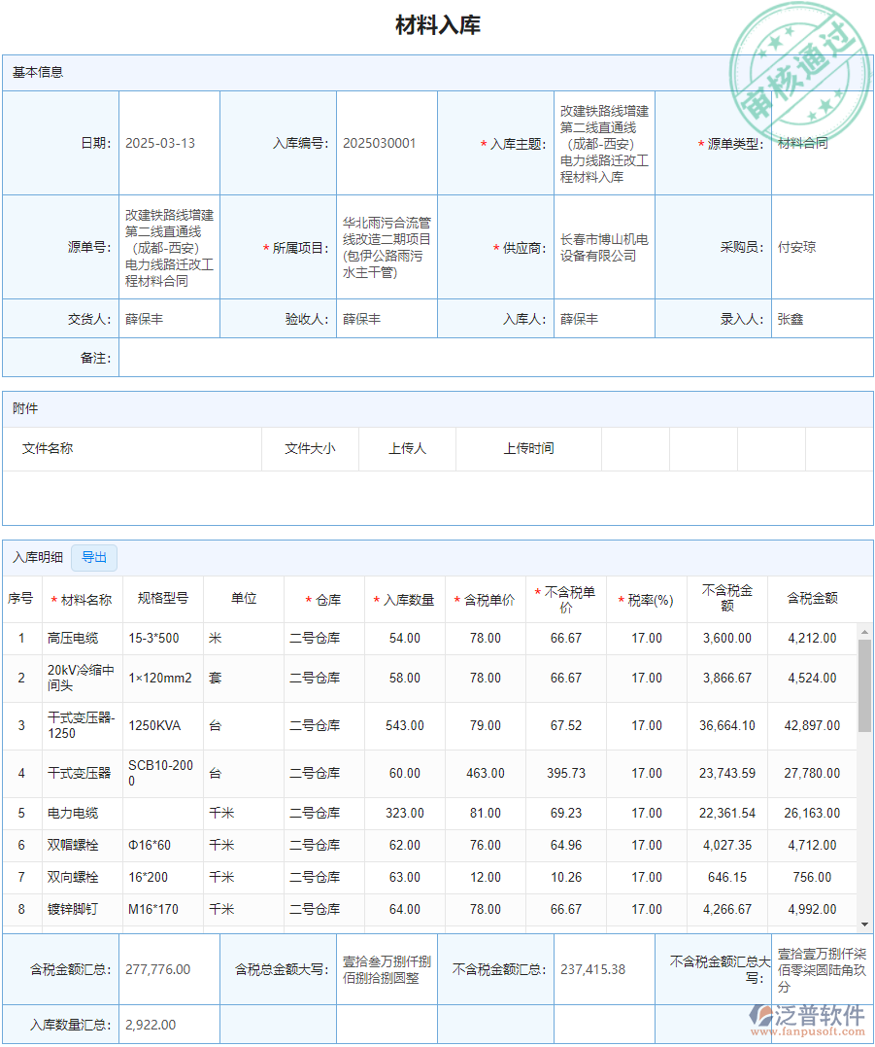Click the 导出 export button
875x1047 pixels.
(93, 557)
